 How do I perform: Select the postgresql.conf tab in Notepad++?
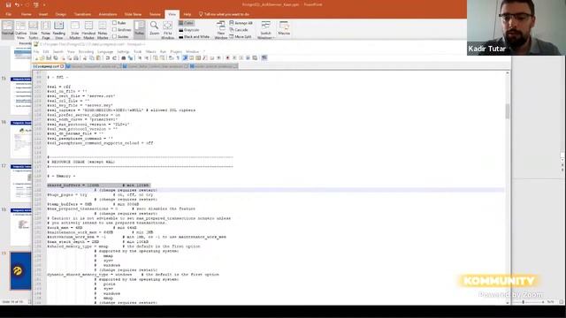(x=49, y=66)
